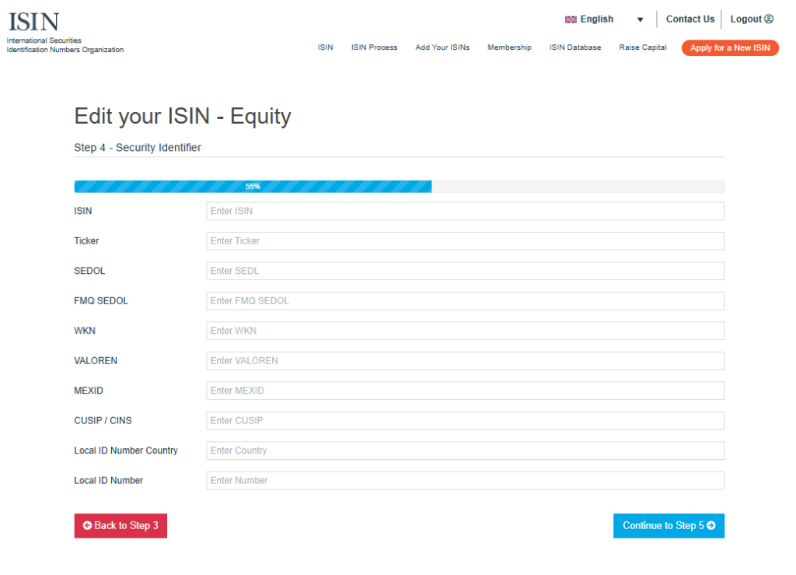Click the 'Local ID Number Country' label

[126, 451]
